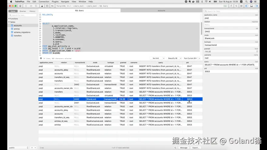Viewport: 267px width, 150px height.
Task: Click the gear icon below the editor
Action: pyautogui.click(x=41, y=58)
